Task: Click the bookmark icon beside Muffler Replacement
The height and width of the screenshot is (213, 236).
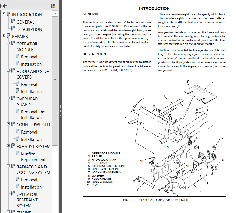Action: pyautogui.click(x=17, y=153)
